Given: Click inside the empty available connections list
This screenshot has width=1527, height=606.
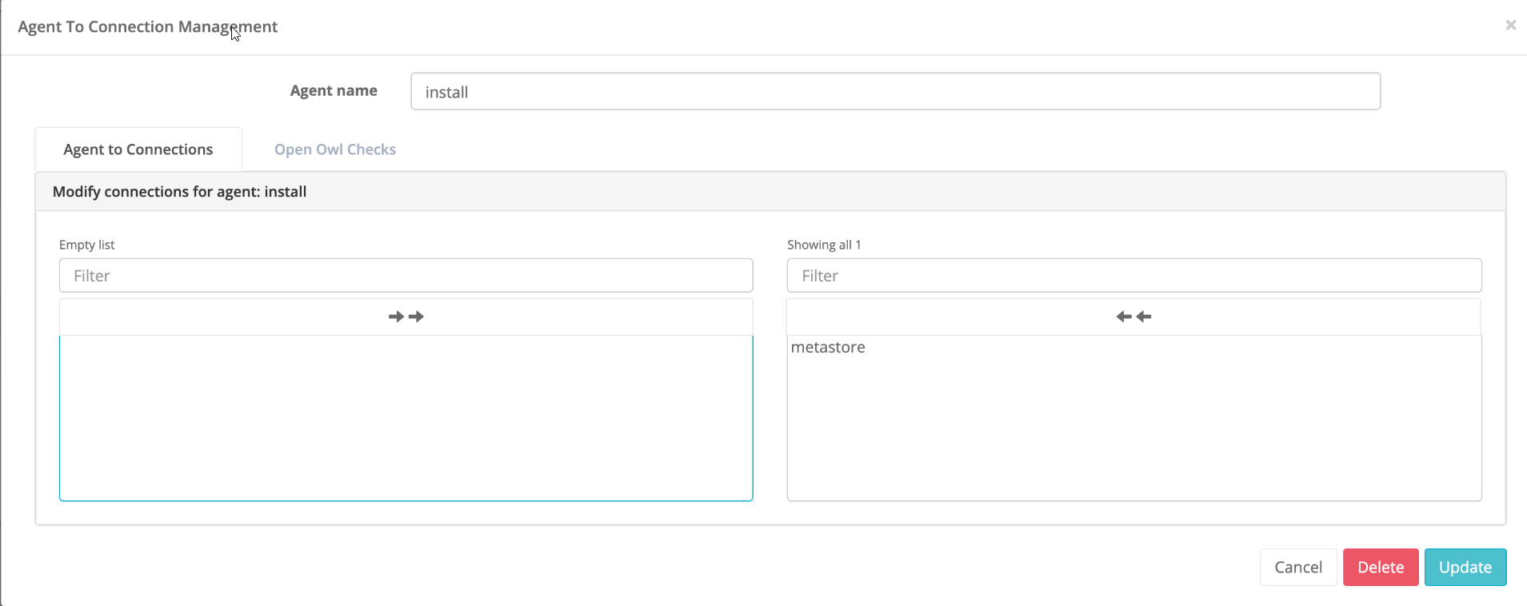Looking at the screenshot, I should 406,417.
